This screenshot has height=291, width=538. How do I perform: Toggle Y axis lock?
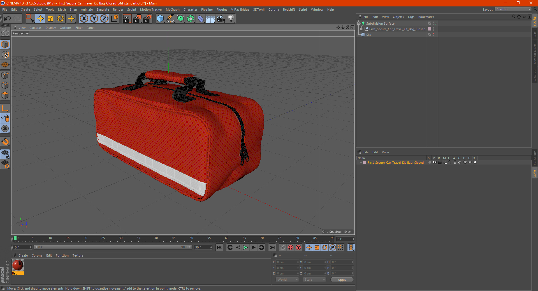pos(94,19)
